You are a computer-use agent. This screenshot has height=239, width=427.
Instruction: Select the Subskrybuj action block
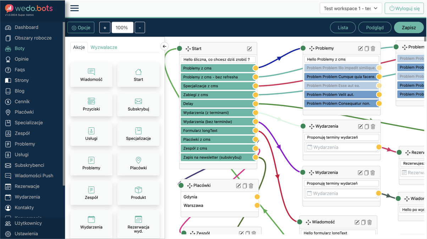(x=138, y=104)
